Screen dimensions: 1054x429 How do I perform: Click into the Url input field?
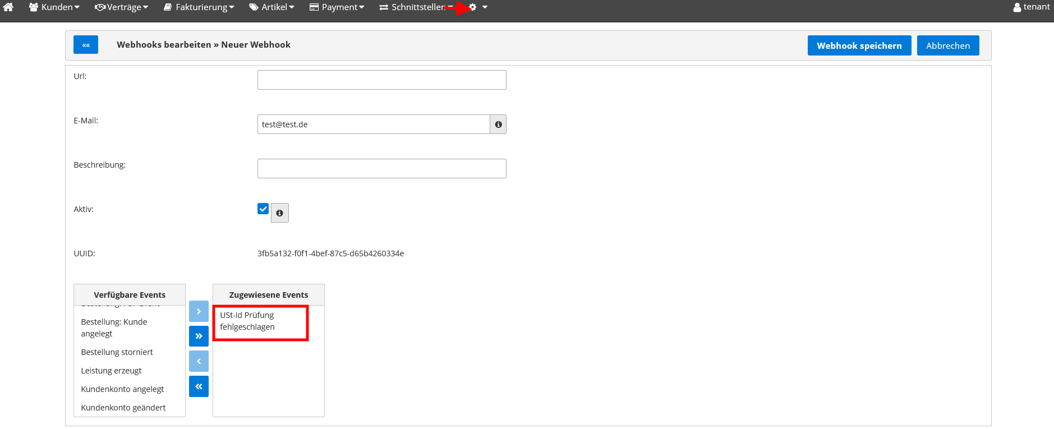(x=381, y=80)
